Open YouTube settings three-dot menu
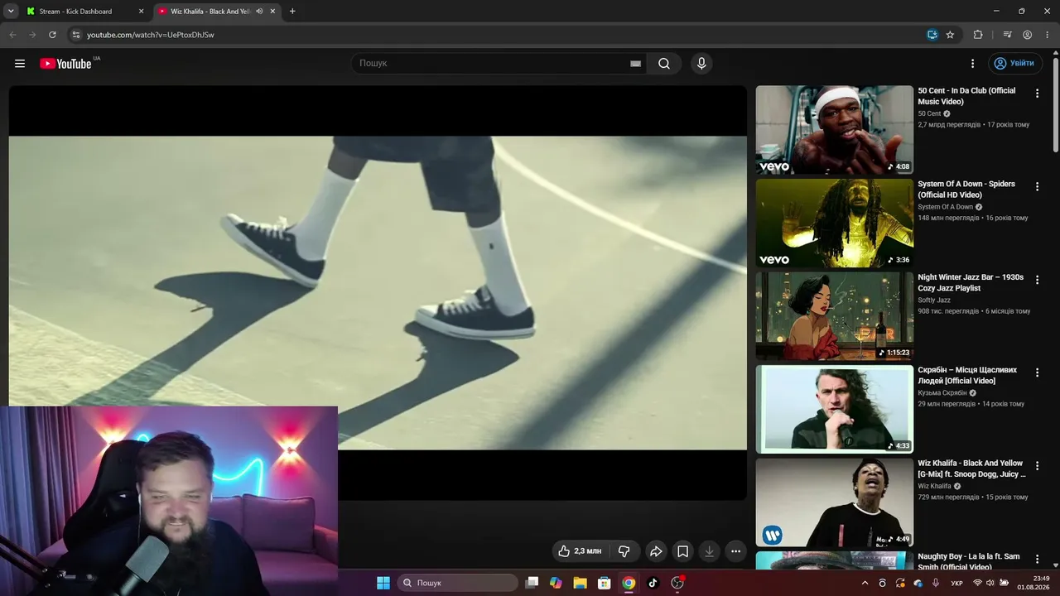This screenshot has width=1060, height=596. pyautogui.click(x=973, y=64)
